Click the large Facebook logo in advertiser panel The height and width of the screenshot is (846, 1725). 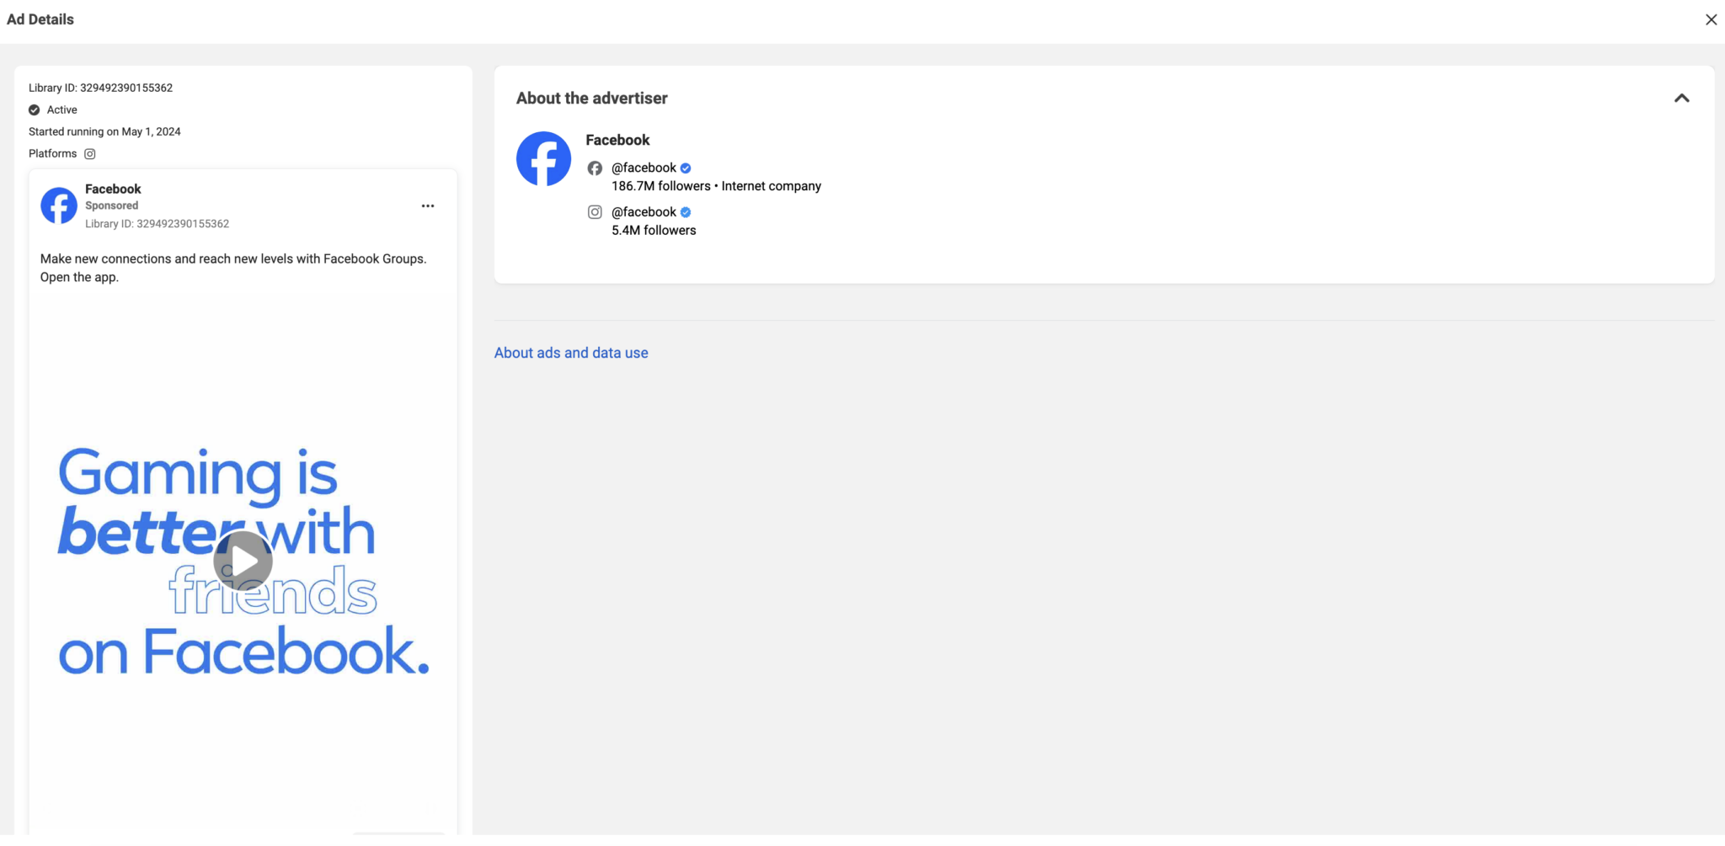[x=543, y=158]
